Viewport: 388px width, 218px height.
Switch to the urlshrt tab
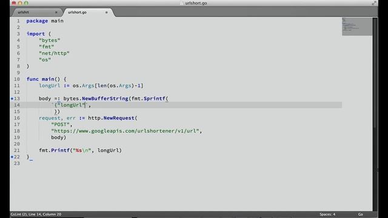24,12
